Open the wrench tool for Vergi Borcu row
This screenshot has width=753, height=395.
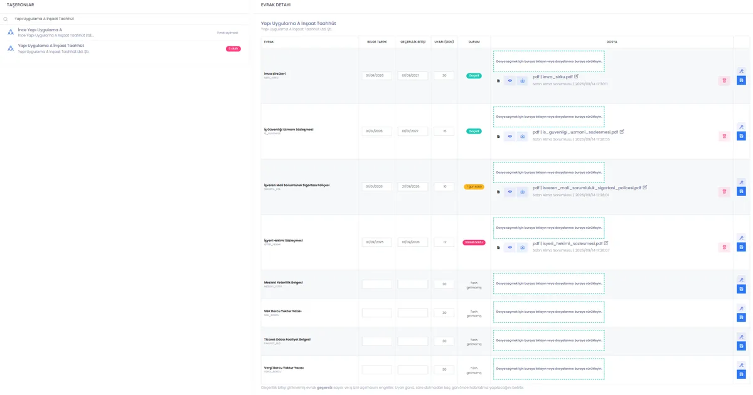click(x=741, y=365)
